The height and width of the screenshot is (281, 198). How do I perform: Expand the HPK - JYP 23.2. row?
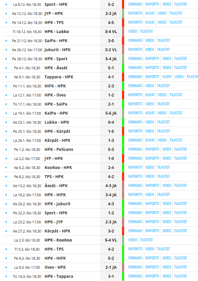pyautogui.click(x=6, y=222)
